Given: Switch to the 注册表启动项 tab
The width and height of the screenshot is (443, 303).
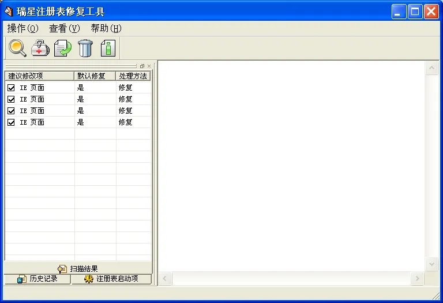Looking at the screenshot, I should pyautogui.click(x=111, y=279).
